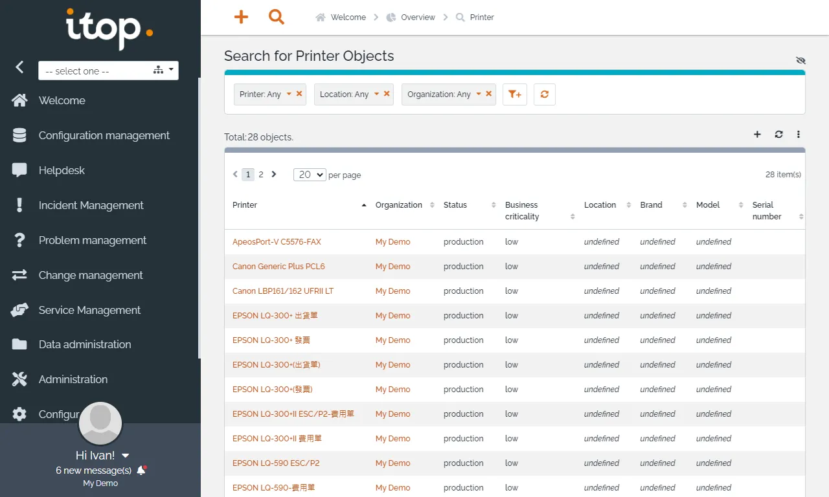Open the ApeosPort-V C5576-FAX printer
Screen dimensions: 829x497
(x=277, y=242)
